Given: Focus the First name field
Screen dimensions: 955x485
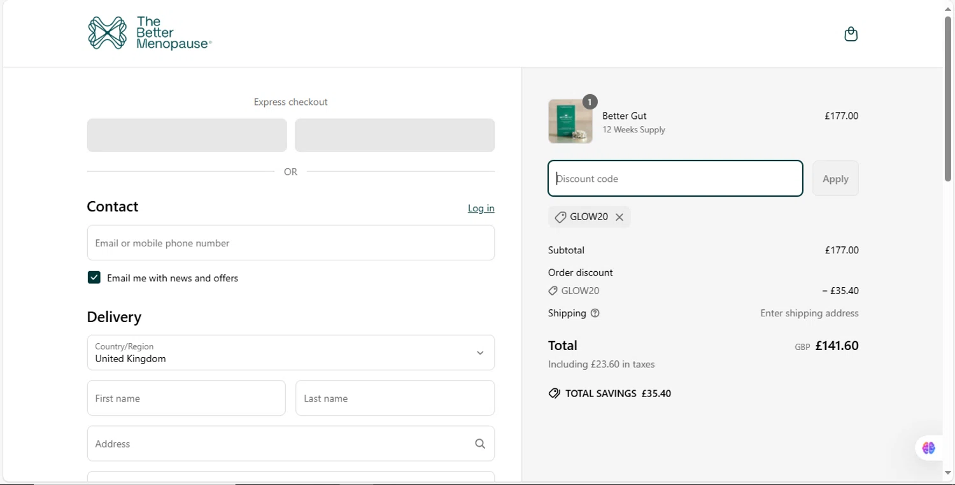Looking at the screenshot, I should point(187,398).
